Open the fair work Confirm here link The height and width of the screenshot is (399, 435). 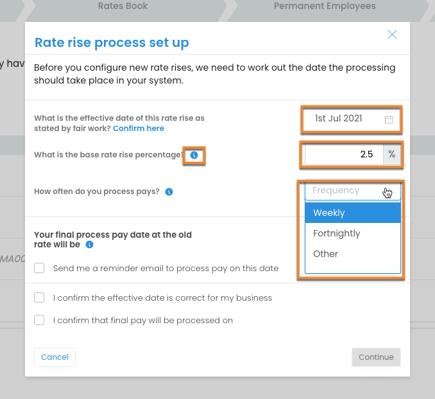[x=139, y=129]
